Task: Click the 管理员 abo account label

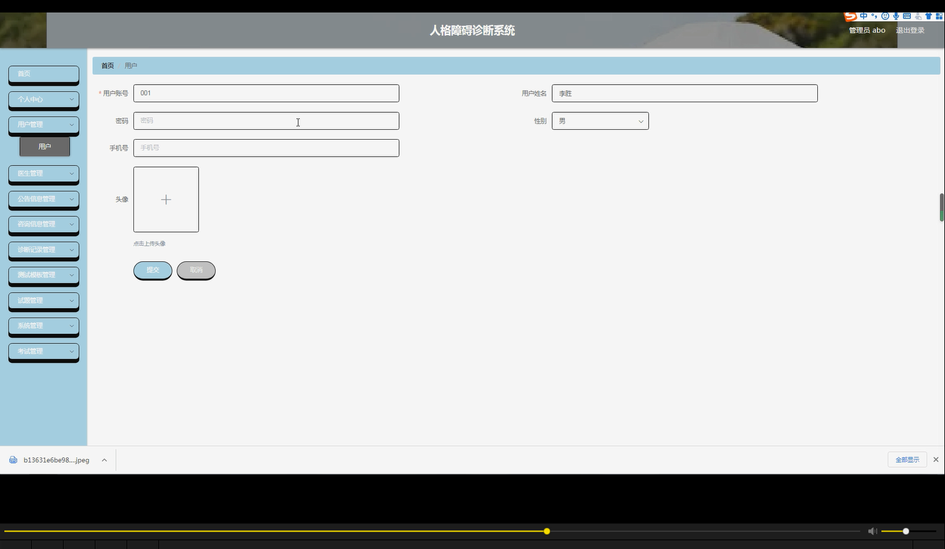Action: tap(867, 30)
